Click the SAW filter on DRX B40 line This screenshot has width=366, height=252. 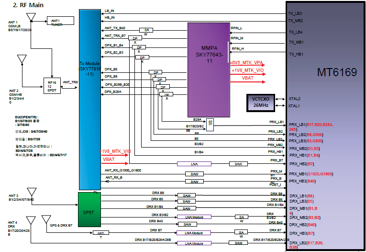[188, 224]
